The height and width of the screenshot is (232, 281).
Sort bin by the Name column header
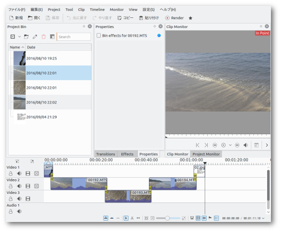[x=17, y=47]
